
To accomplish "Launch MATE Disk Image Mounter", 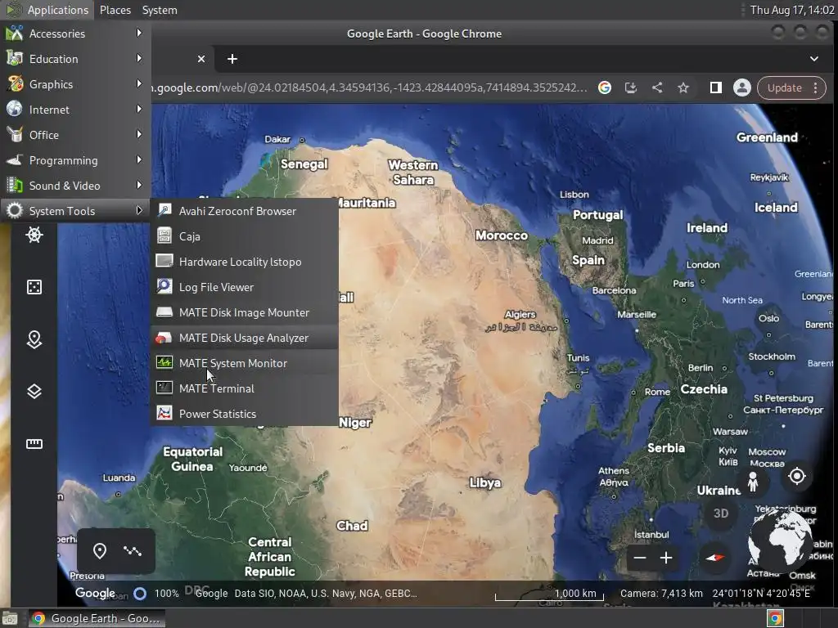I will click(x=245, y=312).
